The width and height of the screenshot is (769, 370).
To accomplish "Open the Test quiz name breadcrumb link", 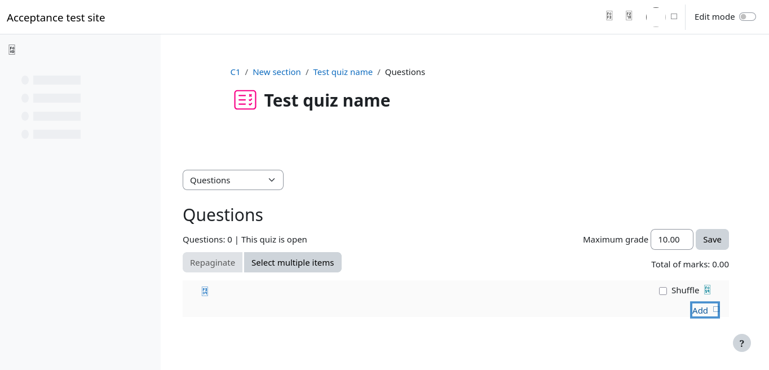I will click(343, 72).
